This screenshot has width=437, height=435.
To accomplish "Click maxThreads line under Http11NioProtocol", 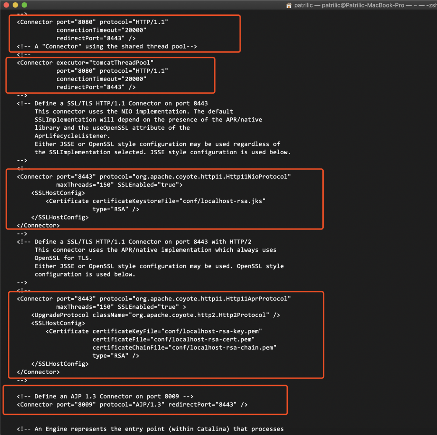I will [119, 185].
